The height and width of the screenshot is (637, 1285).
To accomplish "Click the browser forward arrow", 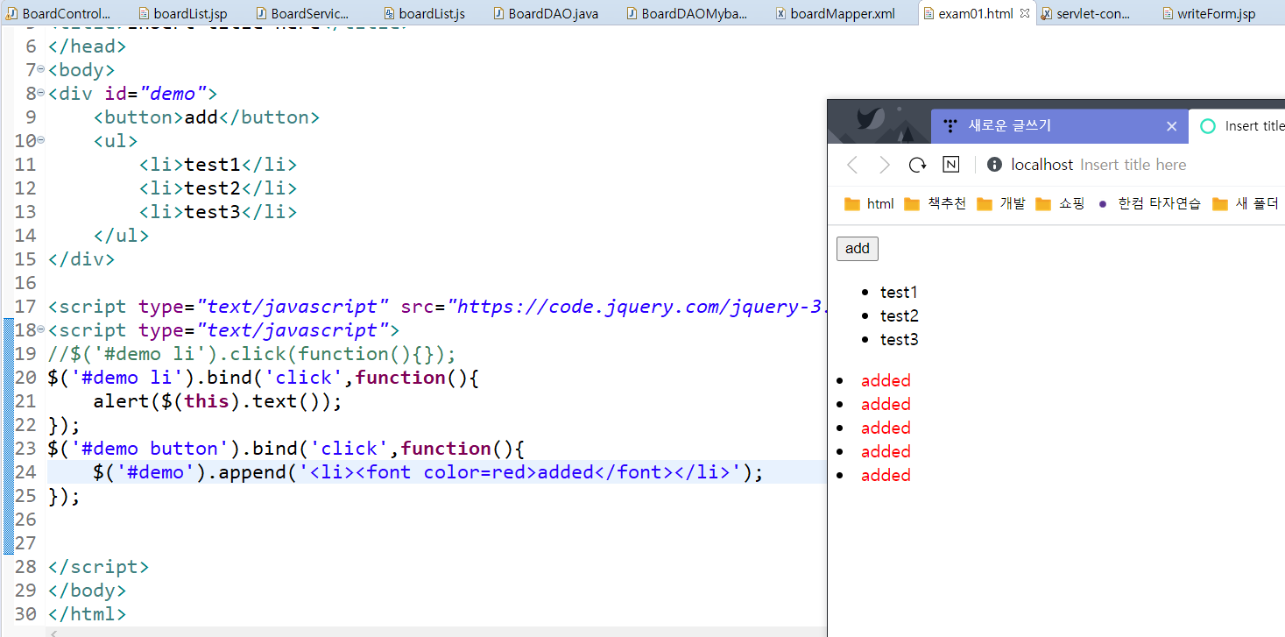I will [885, 165].
